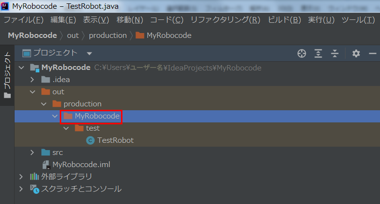Click the production folder icon
380x204 pixels.
tap(57, 103)
